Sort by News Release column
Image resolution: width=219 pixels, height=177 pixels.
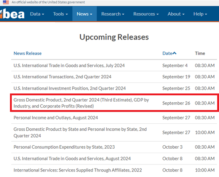(28, 53)
